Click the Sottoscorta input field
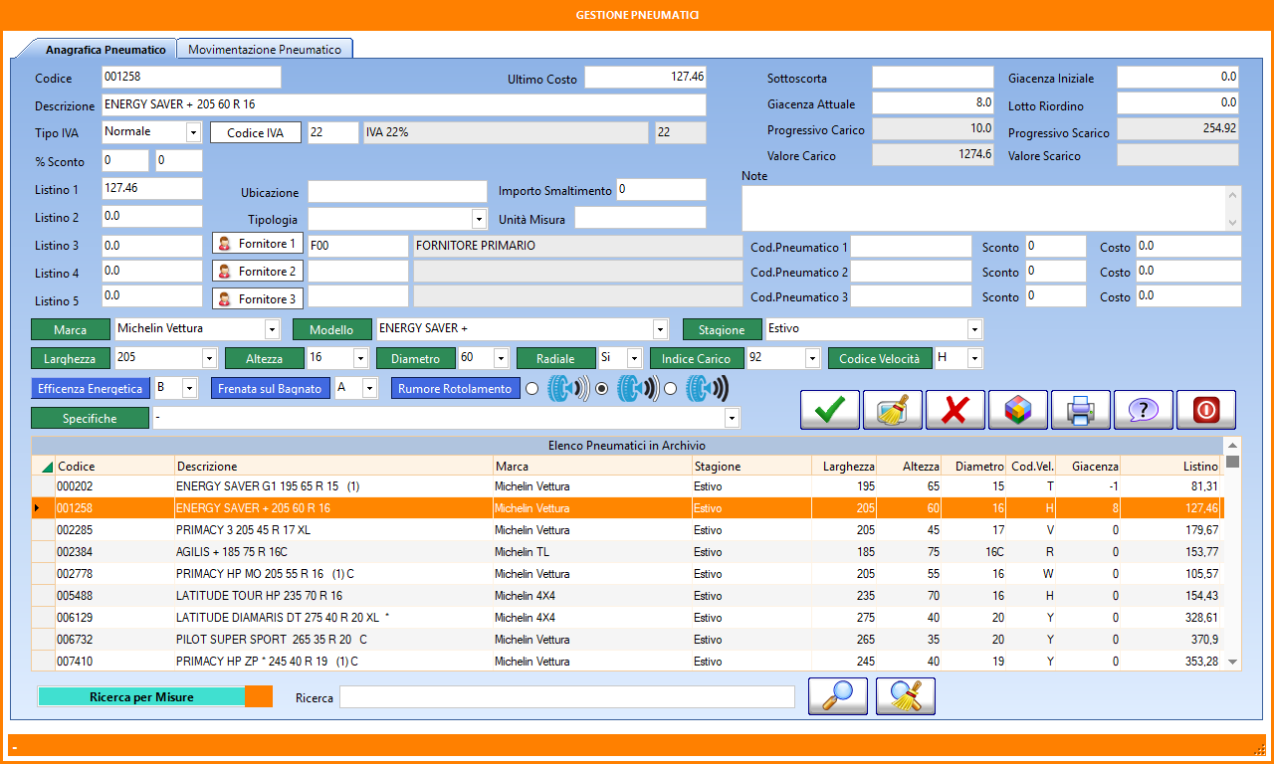The height and width of the screenshot is (764, 1274). coord(934,78)
